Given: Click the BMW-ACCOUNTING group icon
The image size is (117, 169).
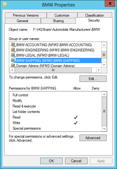Looking at the screenshot, I should point(13,45).
